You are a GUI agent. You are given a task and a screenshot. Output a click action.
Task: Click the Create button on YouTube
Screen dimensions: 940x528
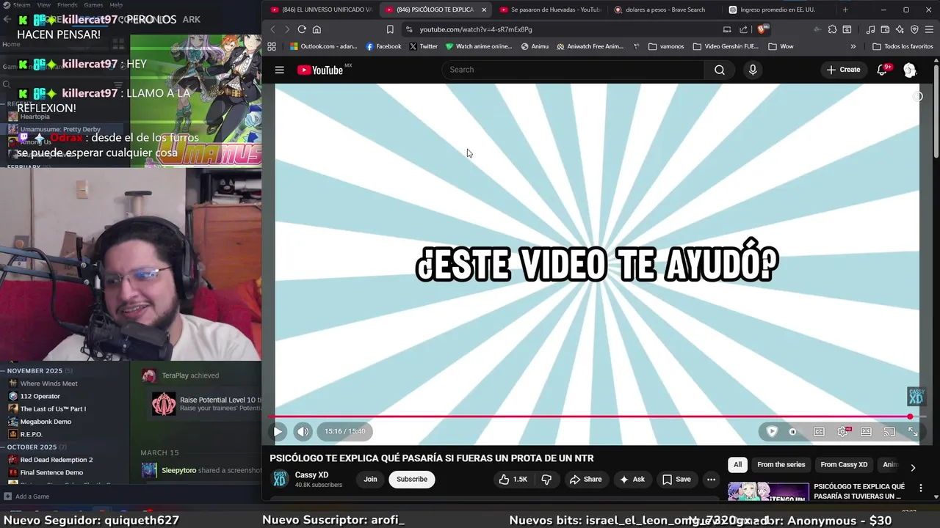(x=843, y=70)
